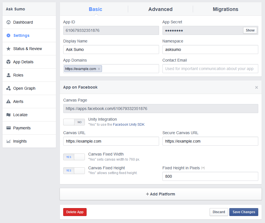Click the Canvas URL field
The width and height of the screenshot is (265, 223).
[111, 141]
